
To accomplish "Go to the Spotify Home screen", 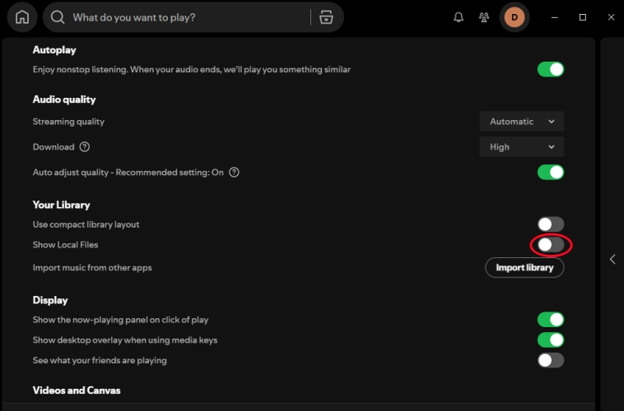I will coord(22,17).
